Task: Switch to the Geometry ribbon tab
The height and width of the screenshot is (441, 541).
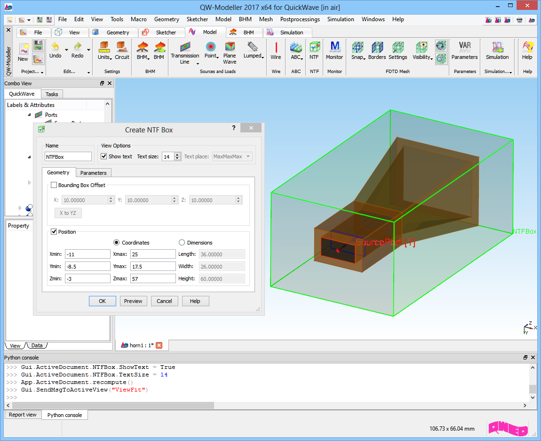Action: click(113, 32)
